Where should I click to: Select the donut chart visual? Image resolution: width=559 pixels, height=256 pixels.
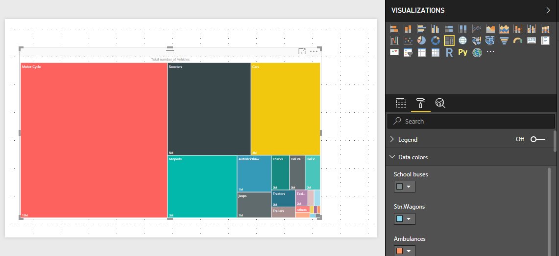(435, 41)
